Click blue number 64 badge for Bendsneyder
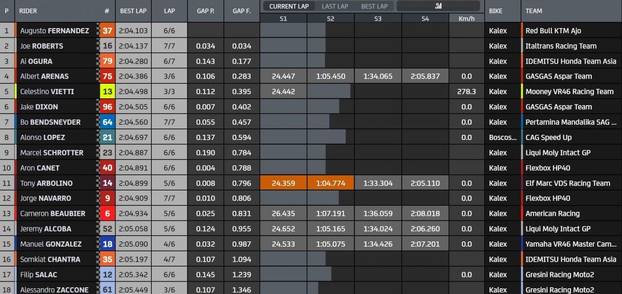622x294 pixels. [x=108, y=122]
